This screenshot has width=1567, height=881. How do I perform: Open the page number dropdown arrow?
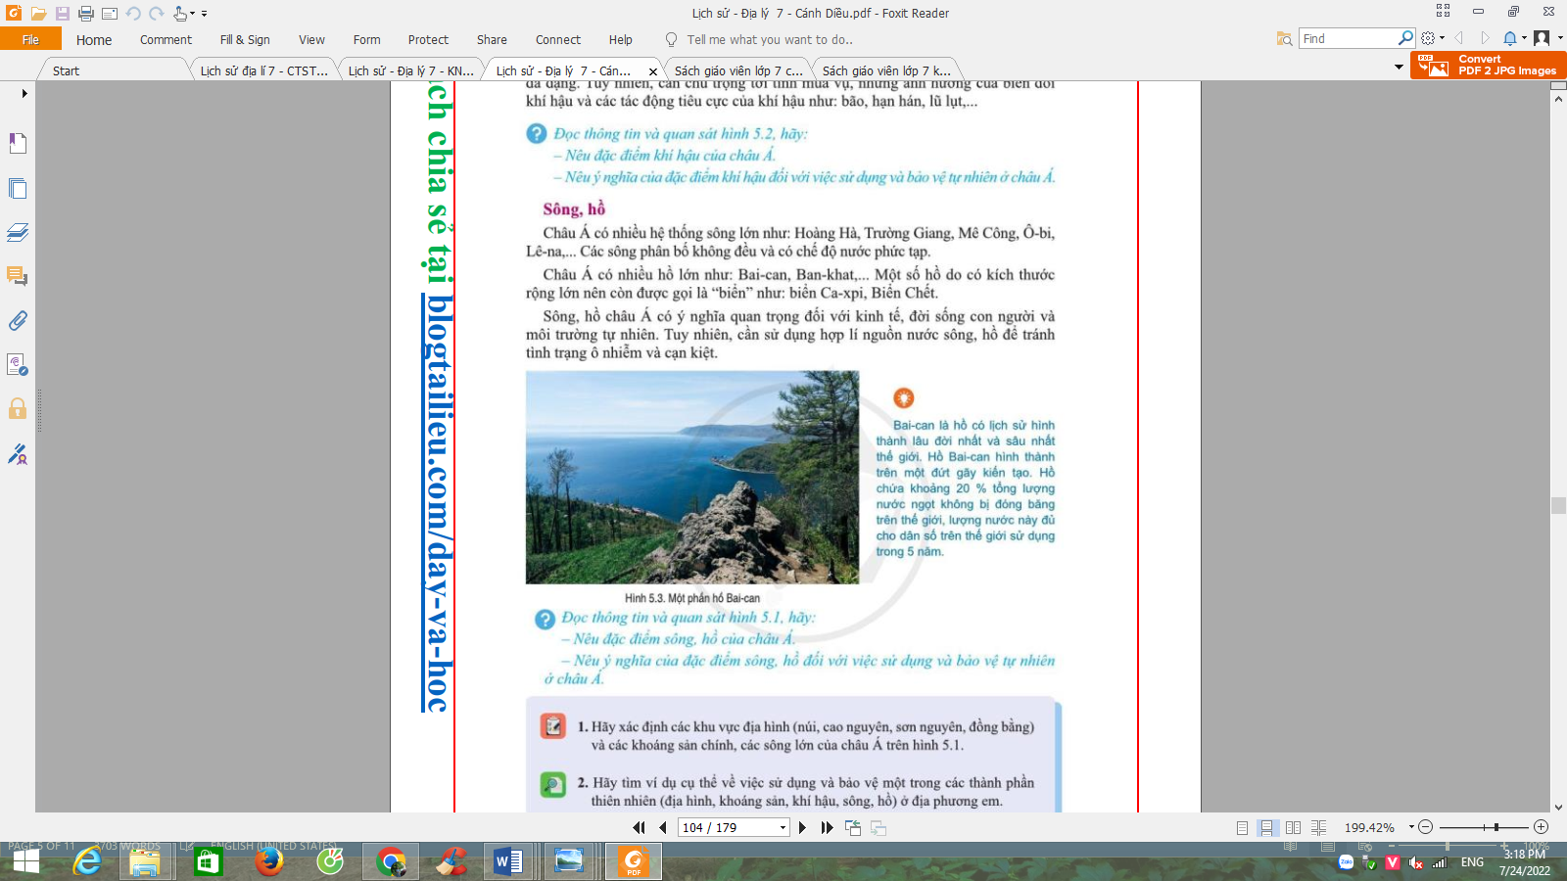[782, 827]
